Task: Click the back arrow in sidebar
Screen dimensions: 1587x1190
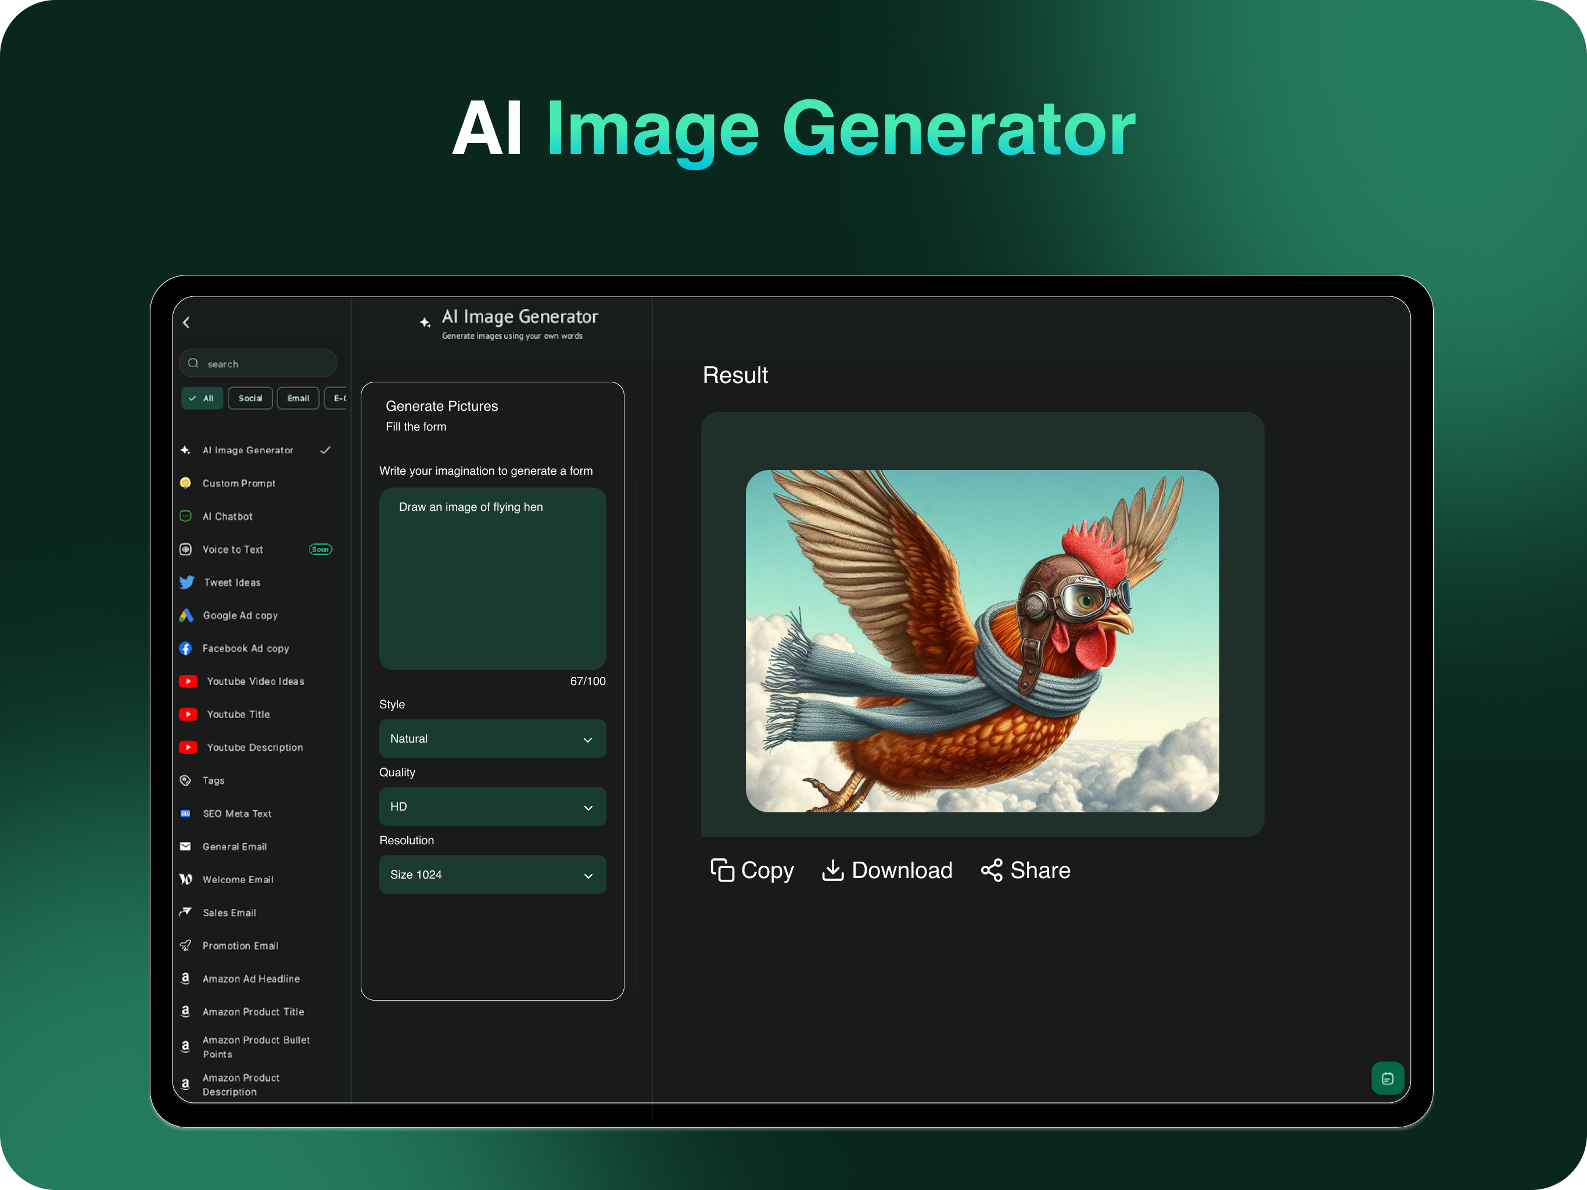Action: point(186,323)
